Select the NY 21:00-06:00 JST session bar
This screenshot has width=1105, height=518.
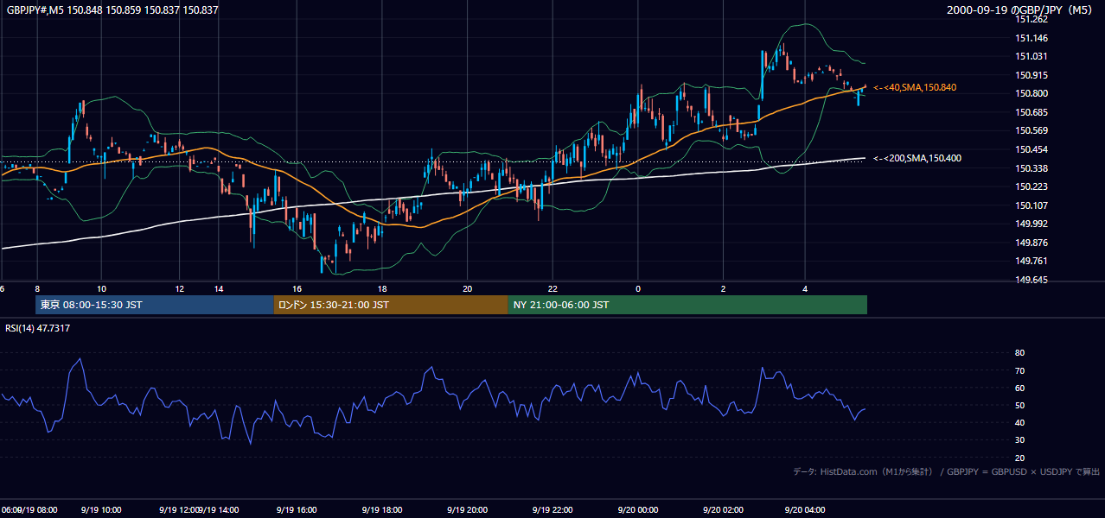point(687,305)
